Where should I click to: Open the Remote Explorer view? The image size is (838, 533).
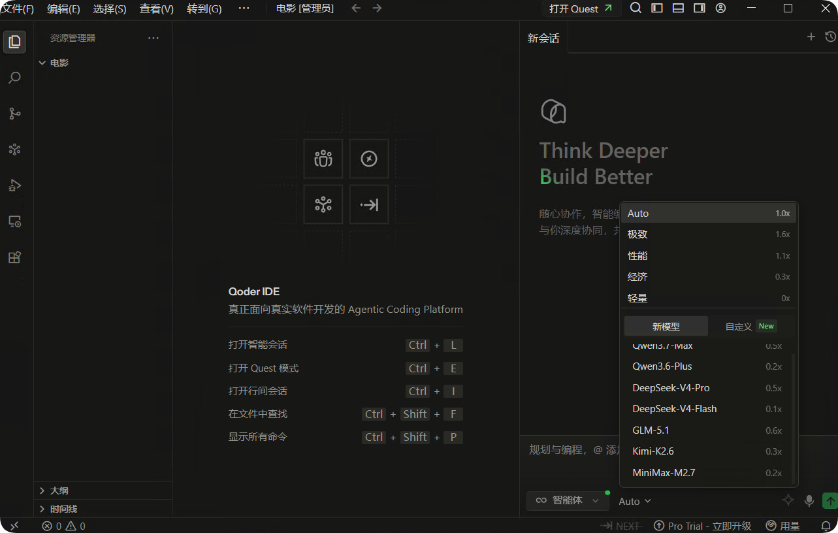pyautogui.click(x=14, y=221)
